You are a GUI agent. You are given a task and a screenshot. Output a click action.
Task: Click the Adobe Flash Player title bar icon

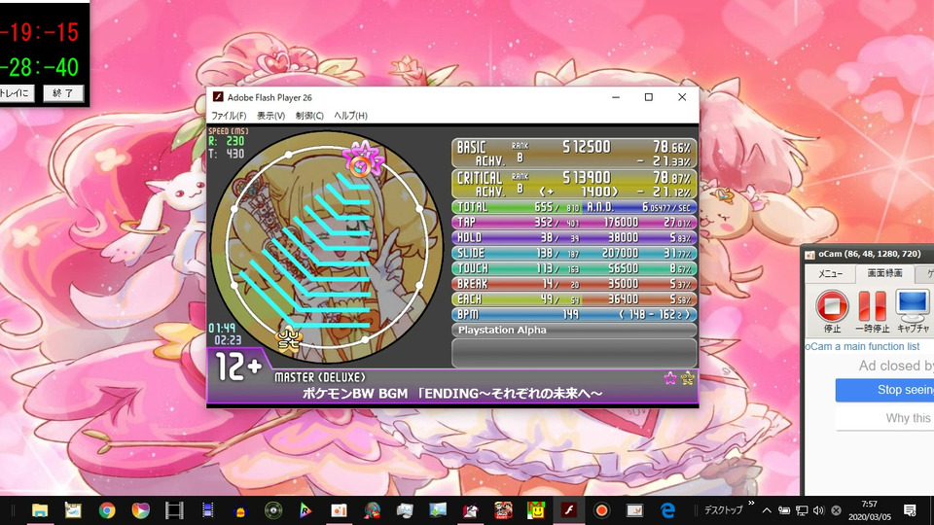(218, 97)
